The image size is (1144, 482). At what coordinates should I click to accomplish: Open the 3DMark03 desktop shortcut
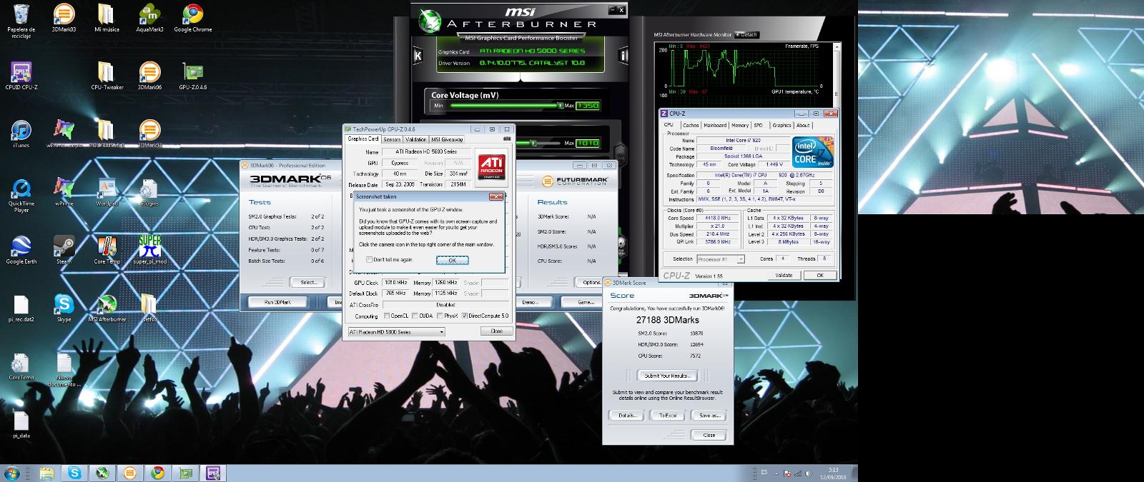64,18
